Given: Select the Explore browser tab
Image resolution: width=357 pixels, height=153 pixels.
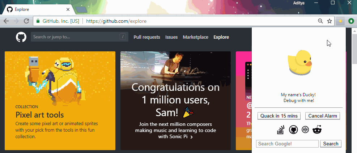Looking at the screenshot, I should pyautogui.click(x=38, y=9).
